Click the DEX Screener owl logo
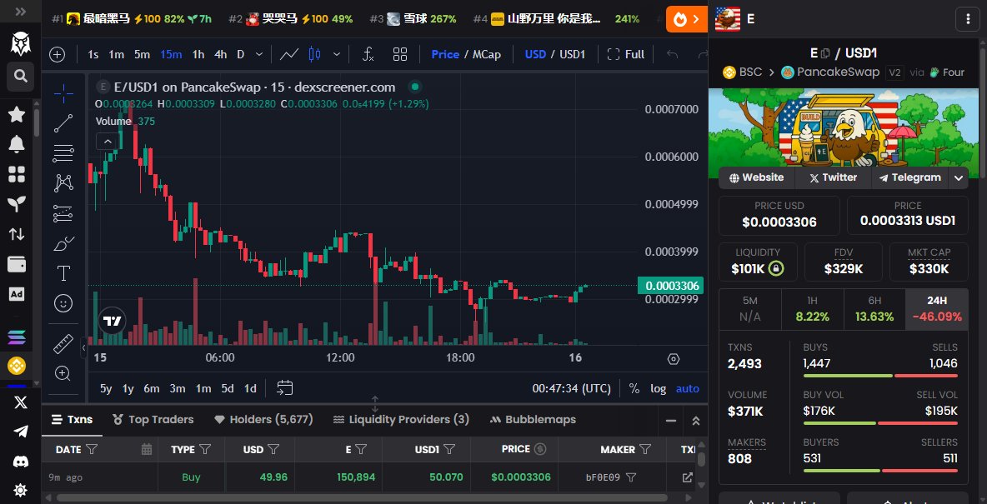987x504 pixels. pyautogui.click(x=20, y=43)
